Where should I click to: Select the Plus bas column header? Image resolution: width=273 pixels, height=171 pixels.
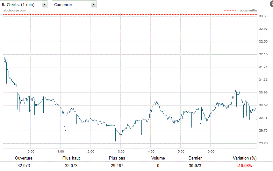(x=117, y=158)
